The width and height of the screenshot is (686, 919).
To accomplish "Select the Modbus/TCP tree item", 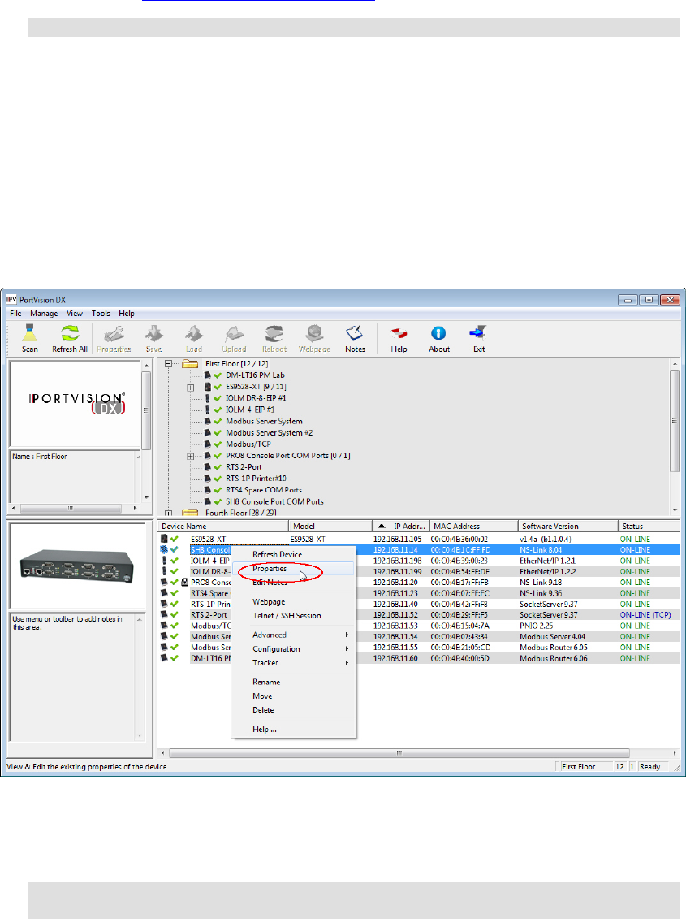I will [248, 444].
